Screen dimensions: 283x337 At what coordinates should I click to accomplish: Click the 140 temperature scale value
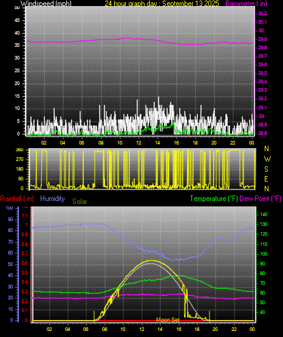264,214
